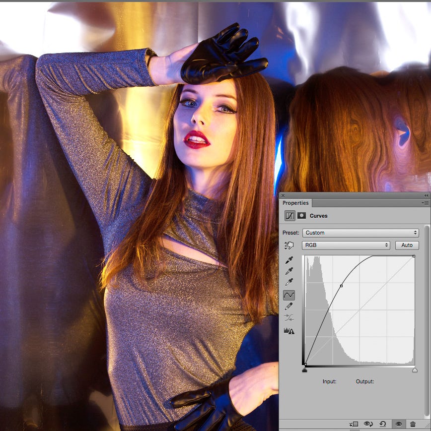
Task: Clip adjustment to the layer below
Action: 354,424
